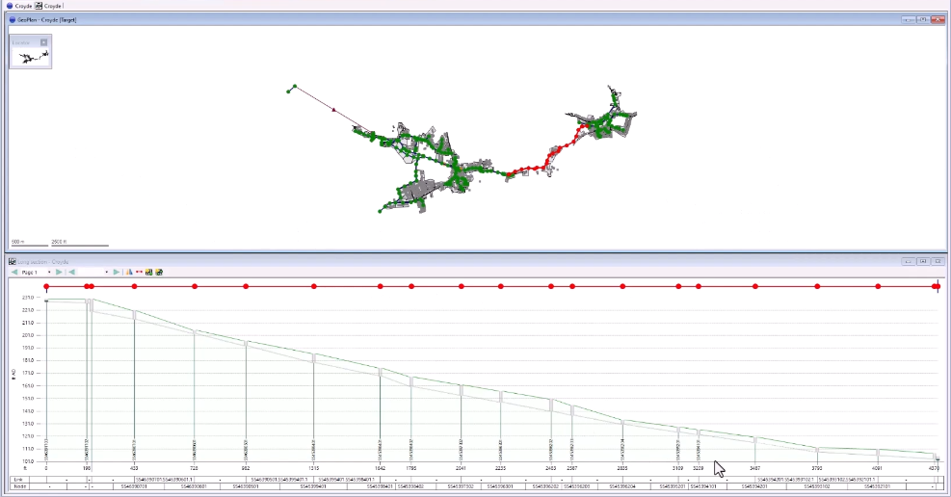Click node cell SS45396204 in the table
Screen dimensions: 951x497
tap(622, 486)
